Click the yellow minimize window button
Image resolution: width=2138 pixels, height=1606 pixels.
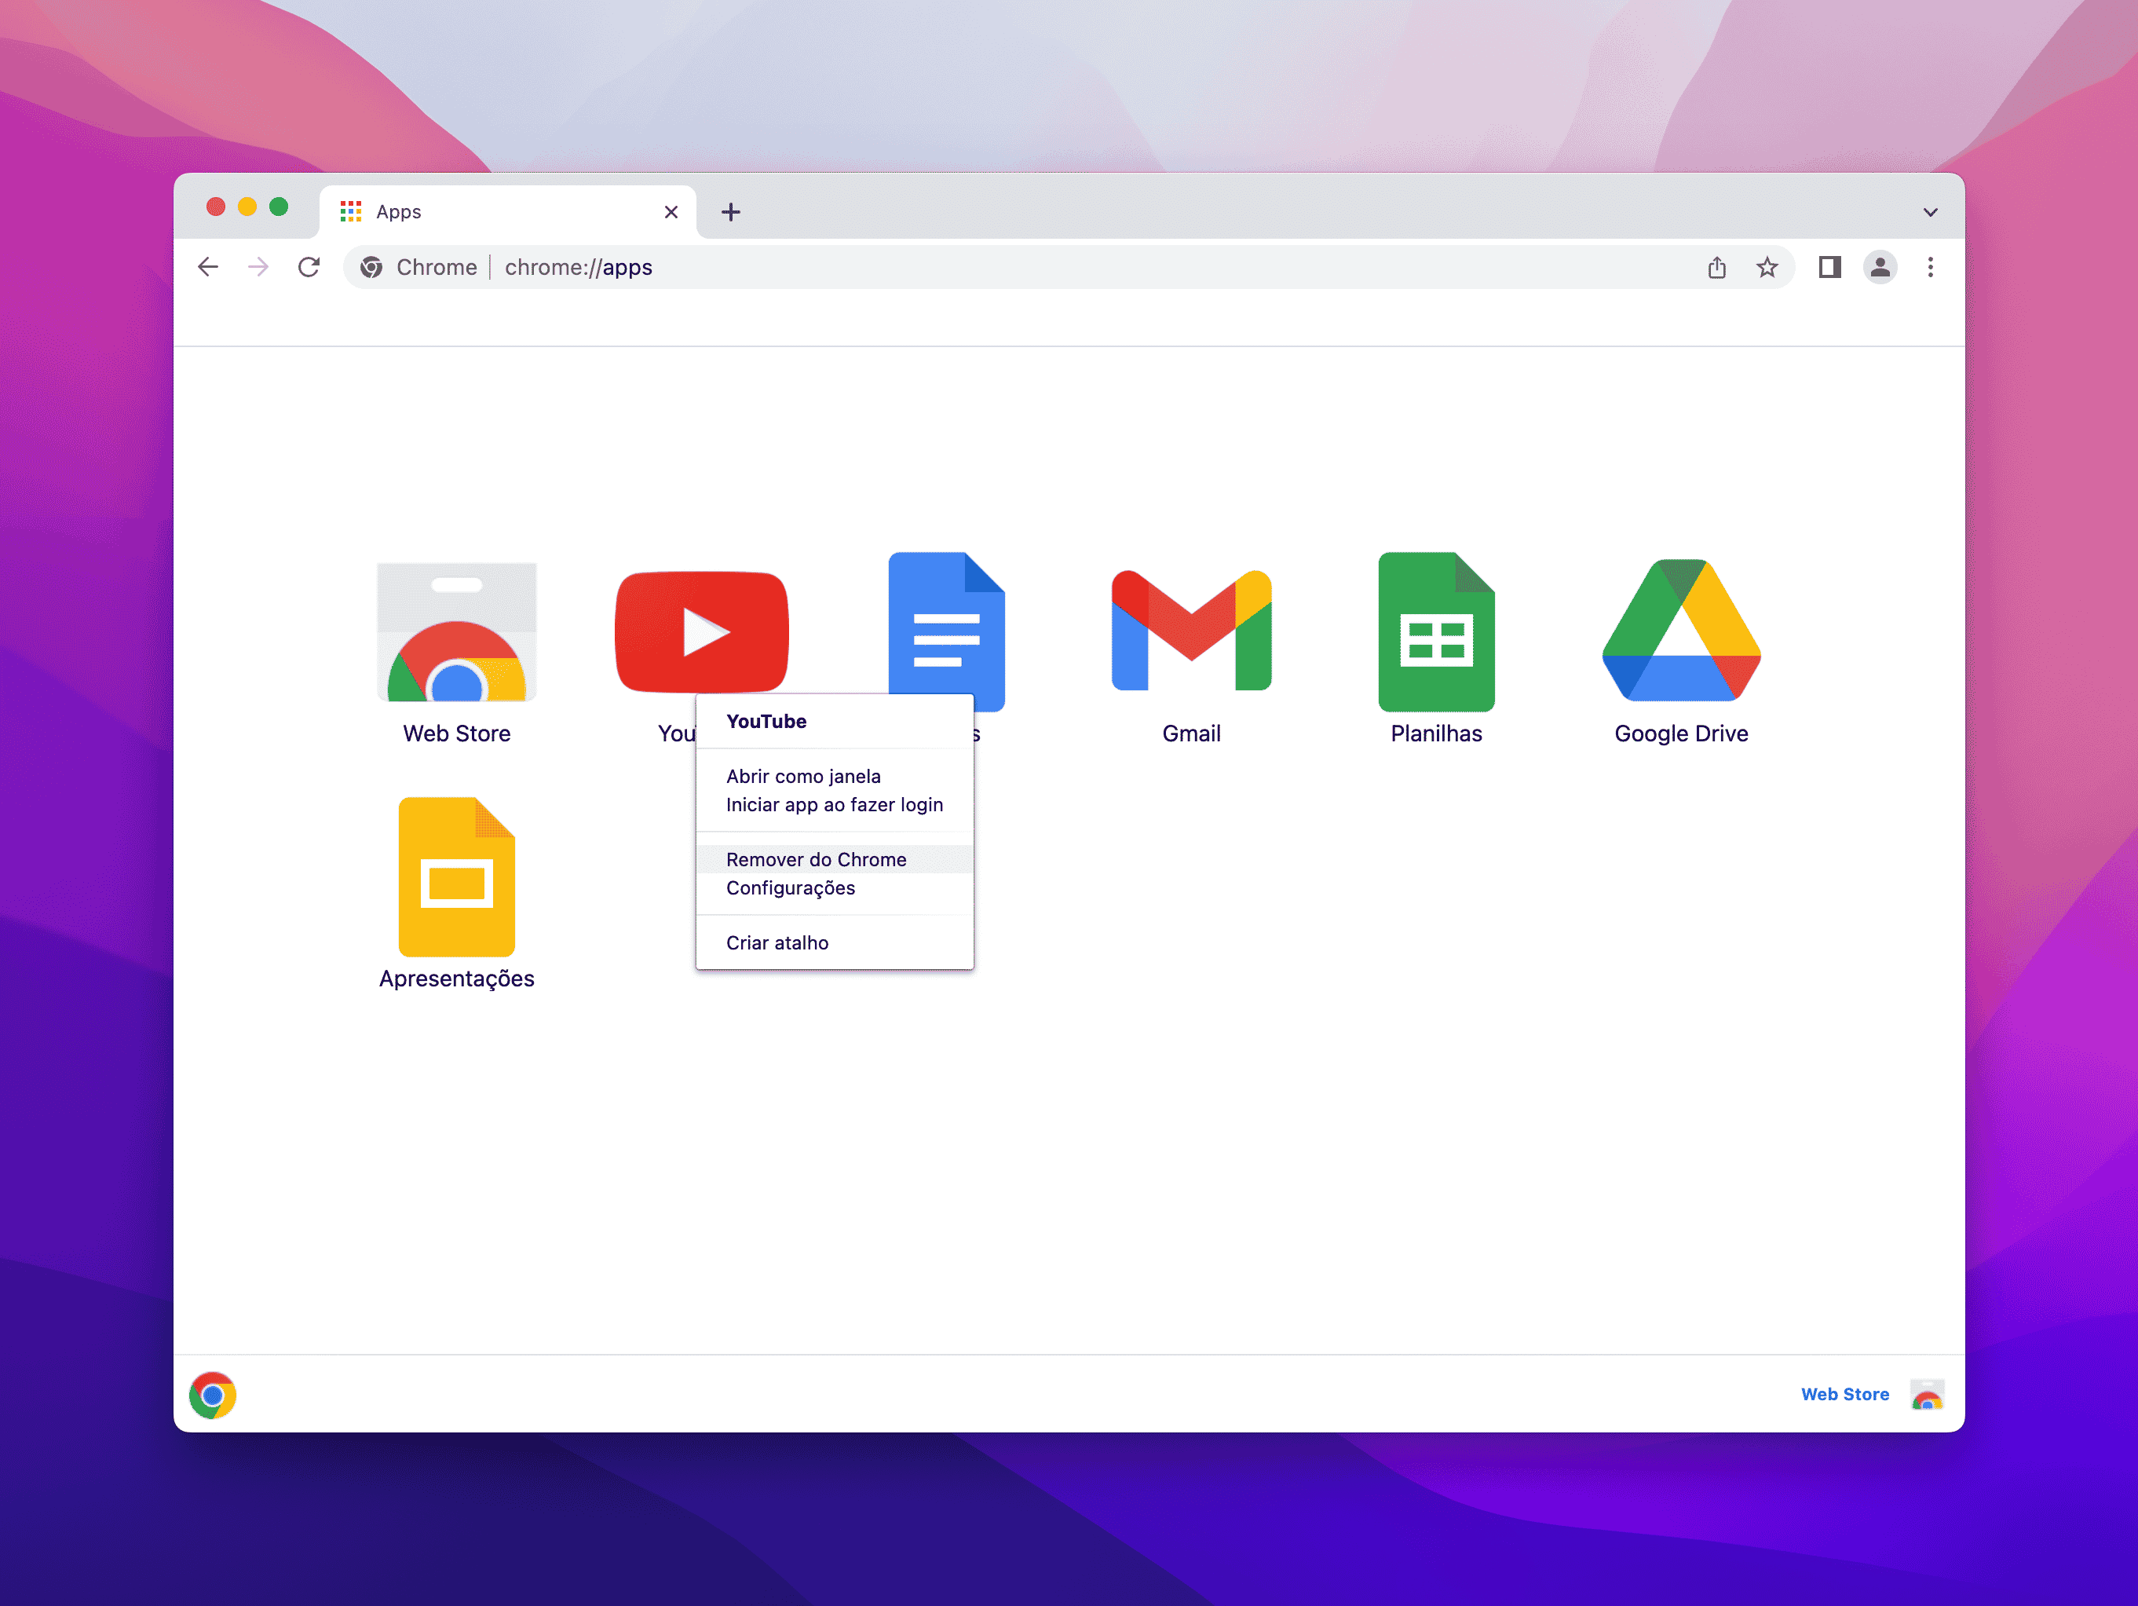pyautogui.click(x=247, y=207)
